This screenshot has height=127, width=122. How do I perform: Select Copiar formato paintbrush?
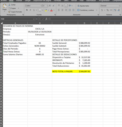coord(9,12)
